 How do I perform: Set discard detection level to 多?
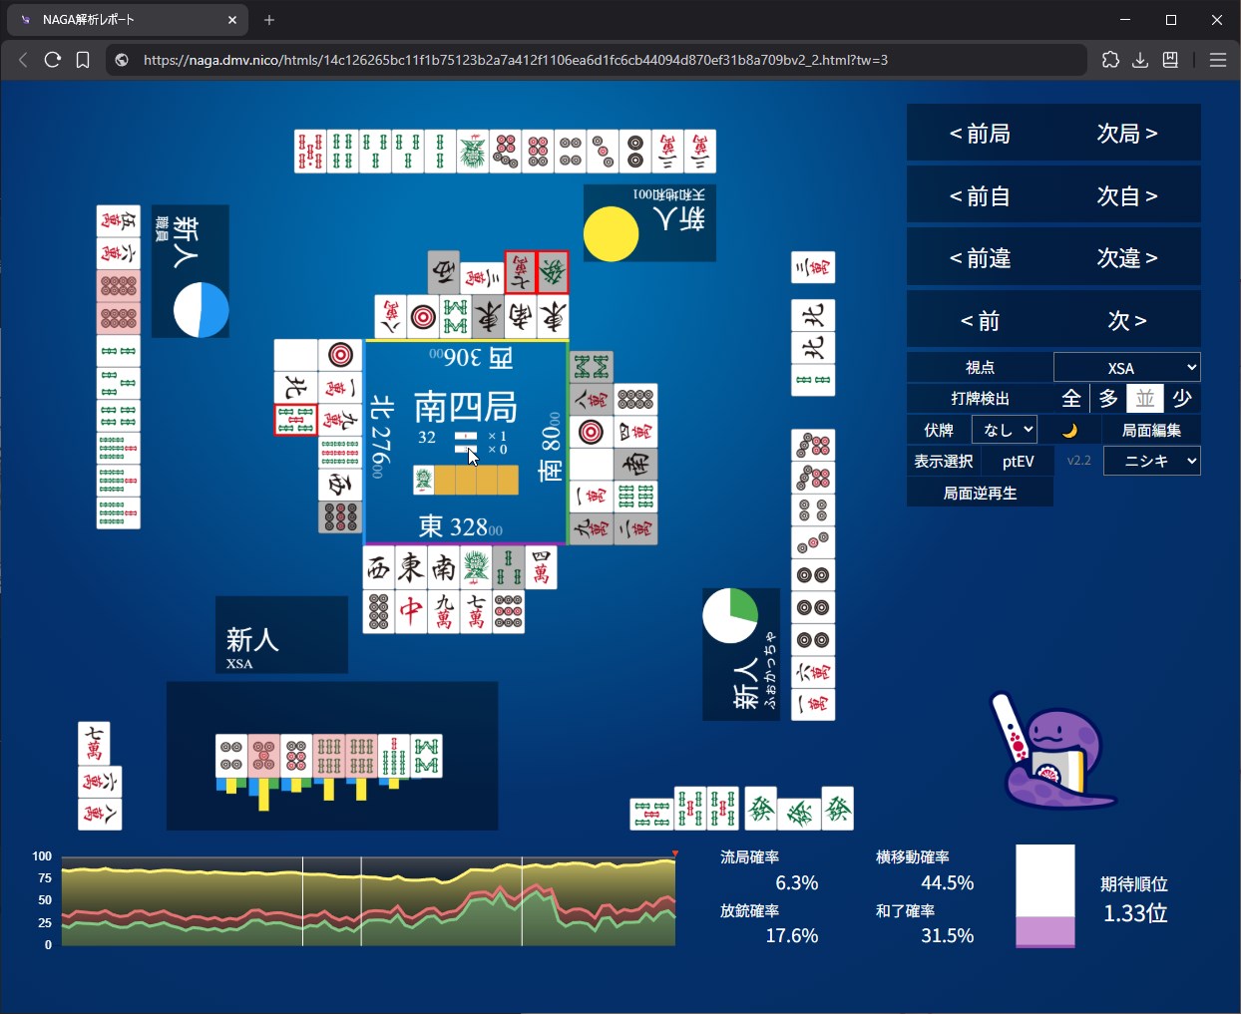(1108, 399)
